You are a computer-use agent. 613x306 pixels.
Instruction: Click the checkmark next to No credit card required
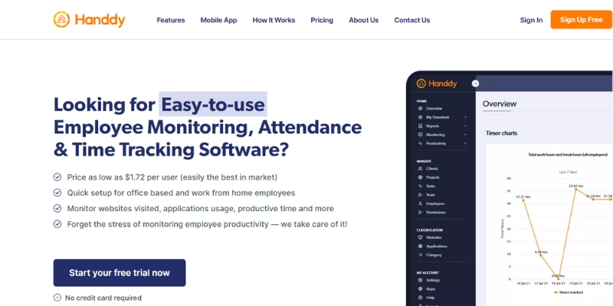(57, 298)
